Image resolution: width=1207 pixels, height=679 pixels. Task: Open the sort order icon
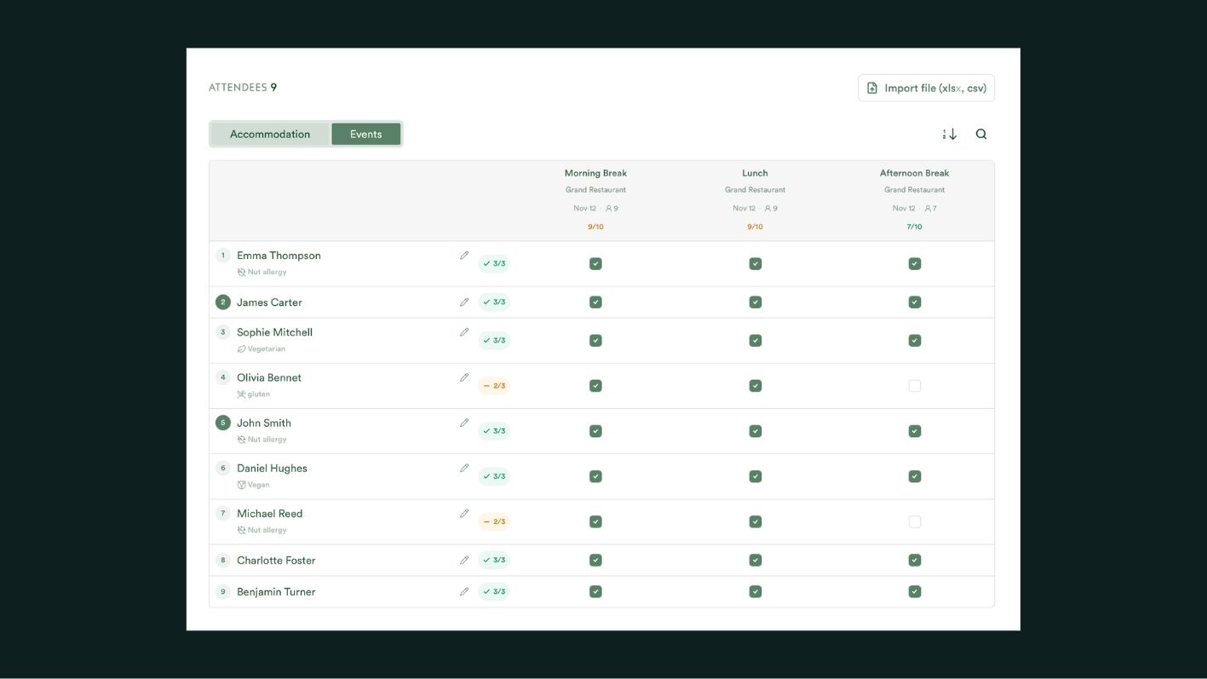(x=950, y=134)
